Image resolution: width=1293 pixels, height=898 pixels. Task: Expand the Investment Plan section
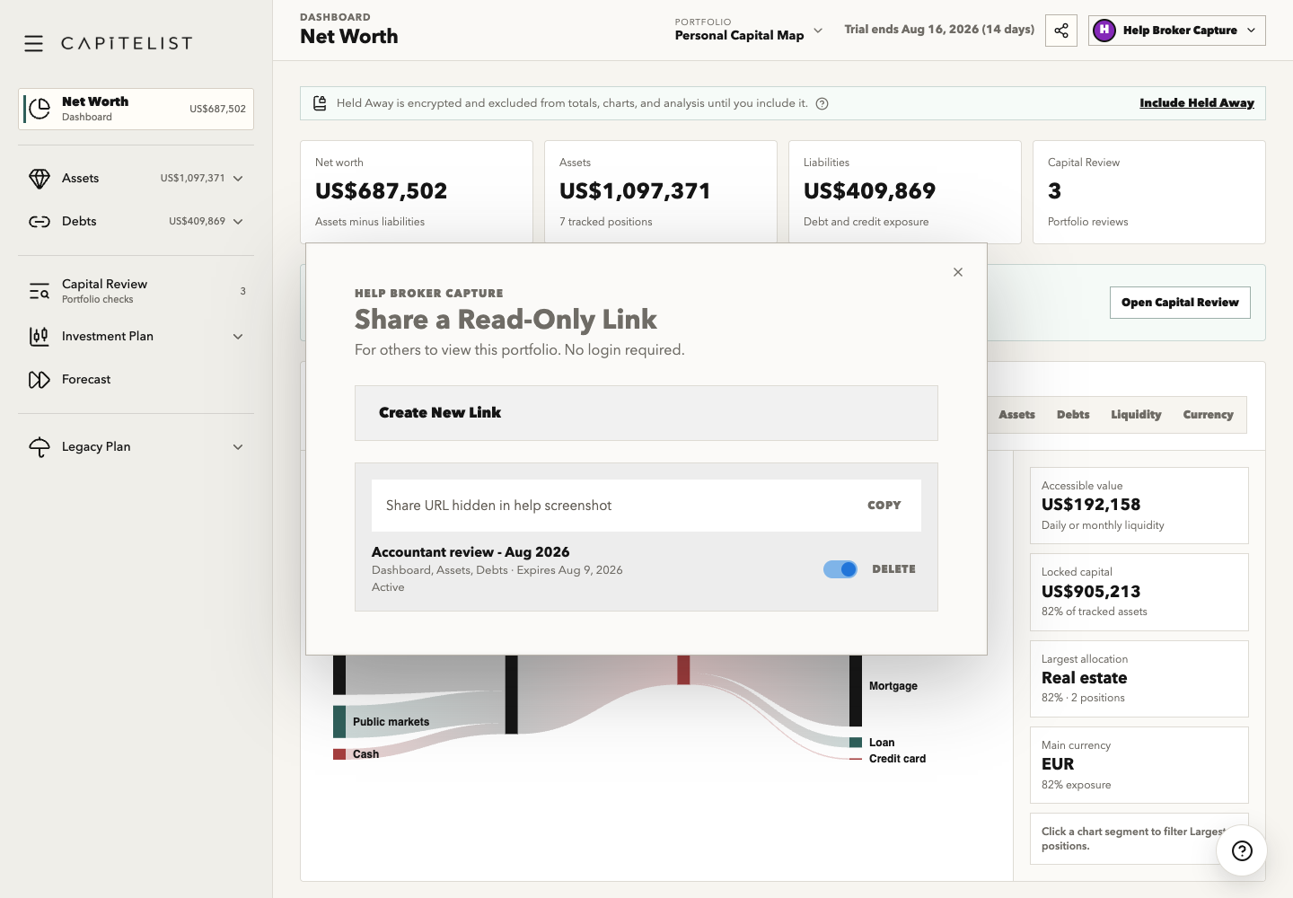238,337
